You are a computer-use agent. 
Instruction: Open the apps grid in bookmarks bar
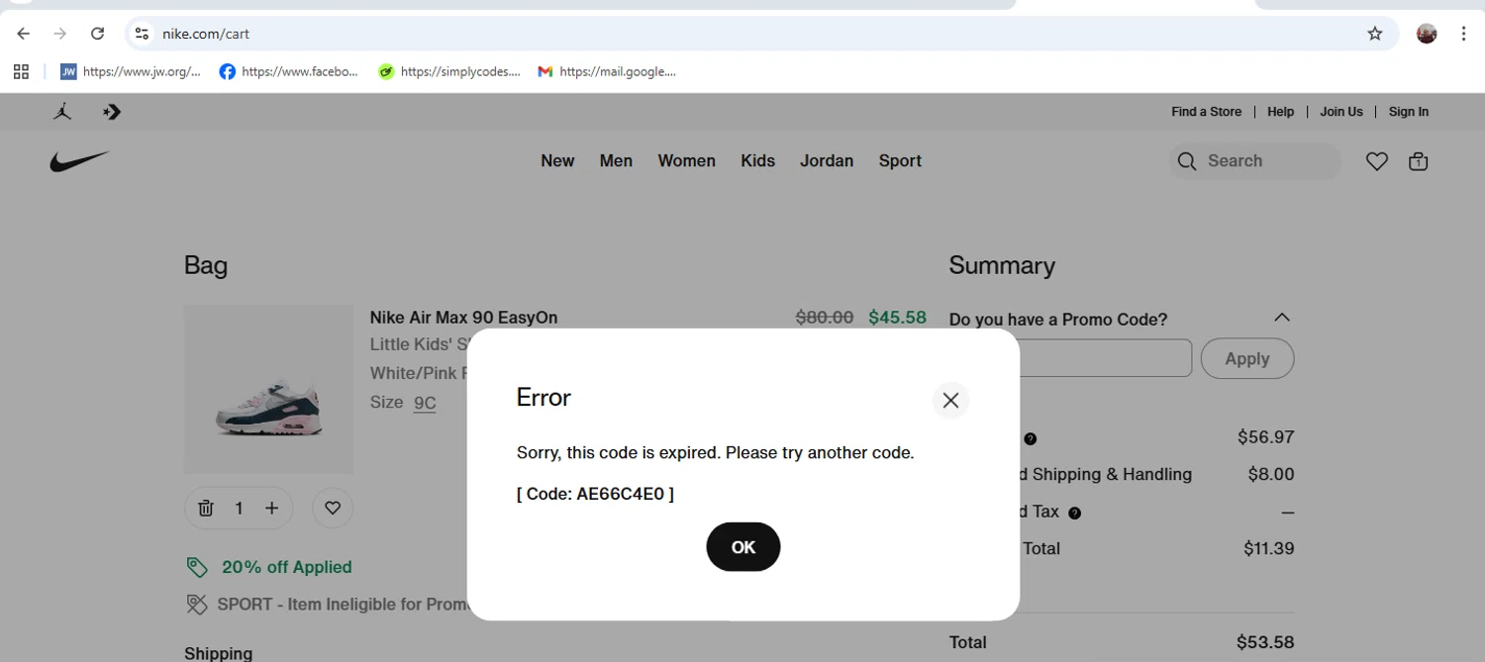click(x=21, y=71)
